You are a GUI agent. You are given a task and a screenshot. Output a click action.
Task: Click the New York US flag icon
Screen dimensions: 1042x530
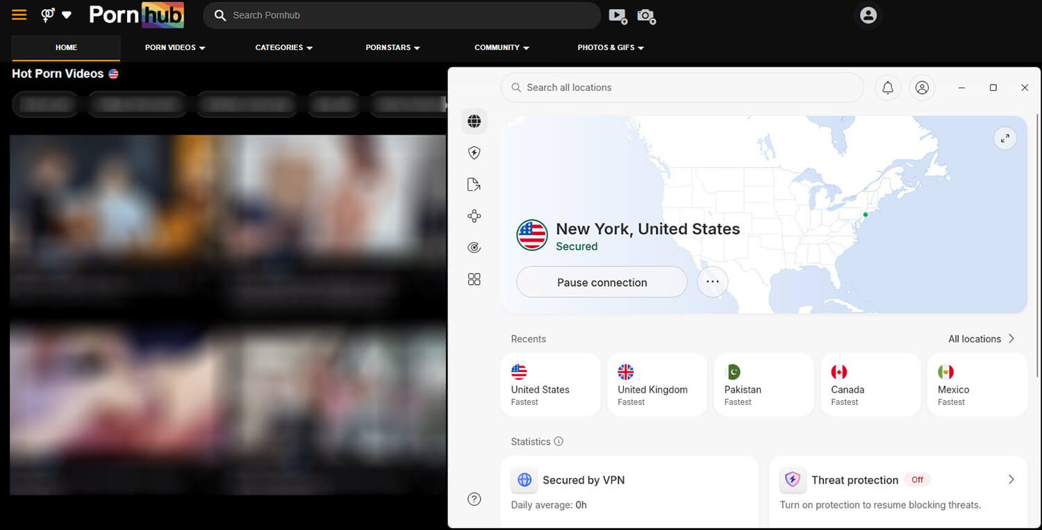click(x=532, y=235)
